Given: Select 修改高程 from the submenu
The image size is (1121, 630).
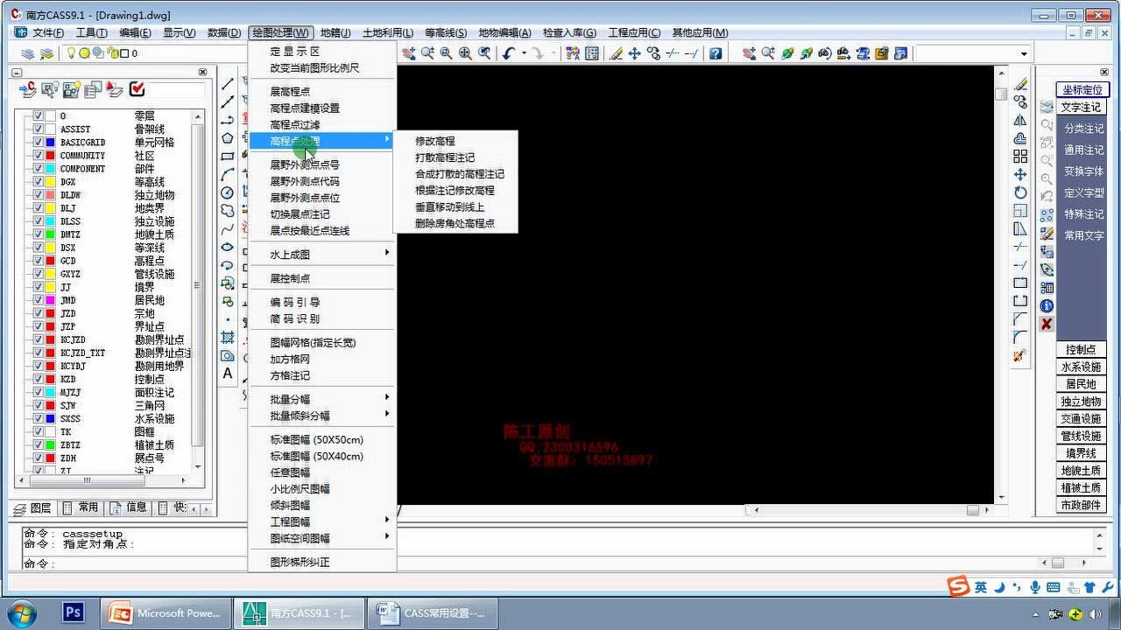Looking at the screenshot, I should pos(435,141).
